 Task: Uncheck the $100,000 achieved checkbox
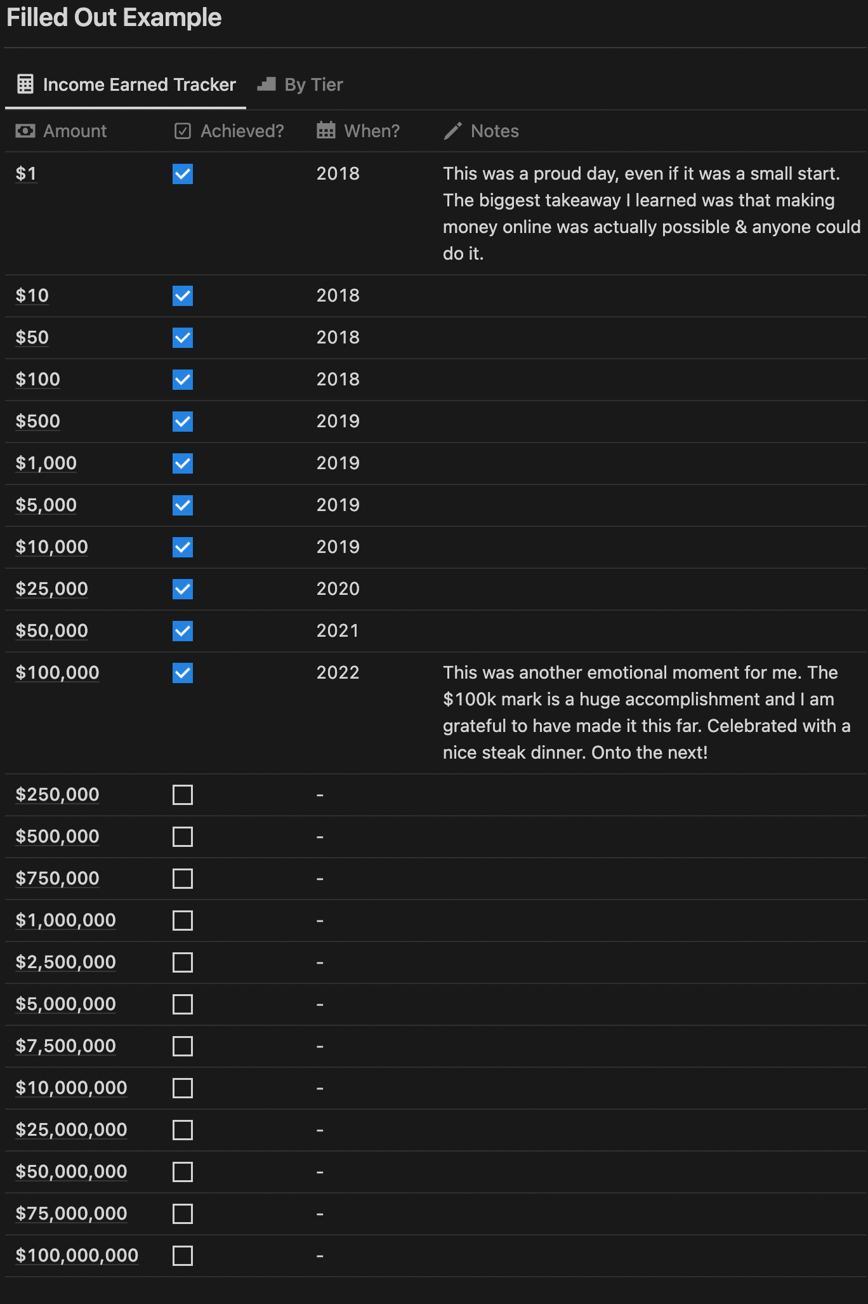tap(183, 673)
